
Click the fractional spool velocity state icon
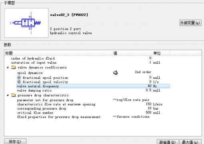point(19,82)
